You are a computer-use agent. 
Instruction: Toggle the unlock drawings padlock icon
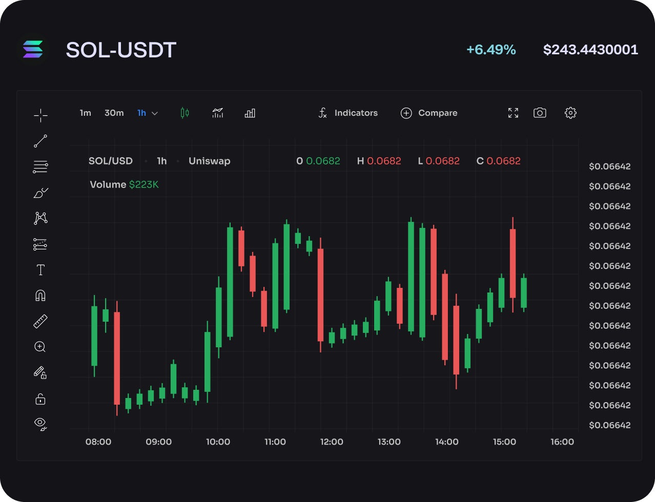coord(40,399)
